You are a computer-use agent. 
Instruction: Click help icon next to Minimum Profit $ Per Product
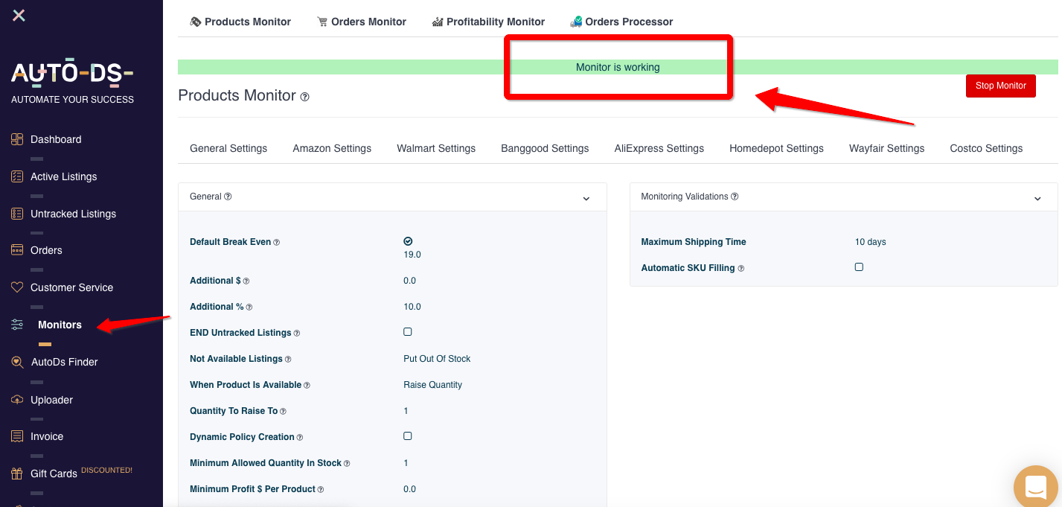(321, 490)
